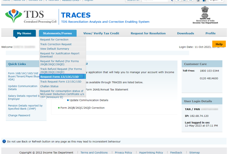
Task: Open Update Communication Details in Quick Links
Action: [23, 88]
